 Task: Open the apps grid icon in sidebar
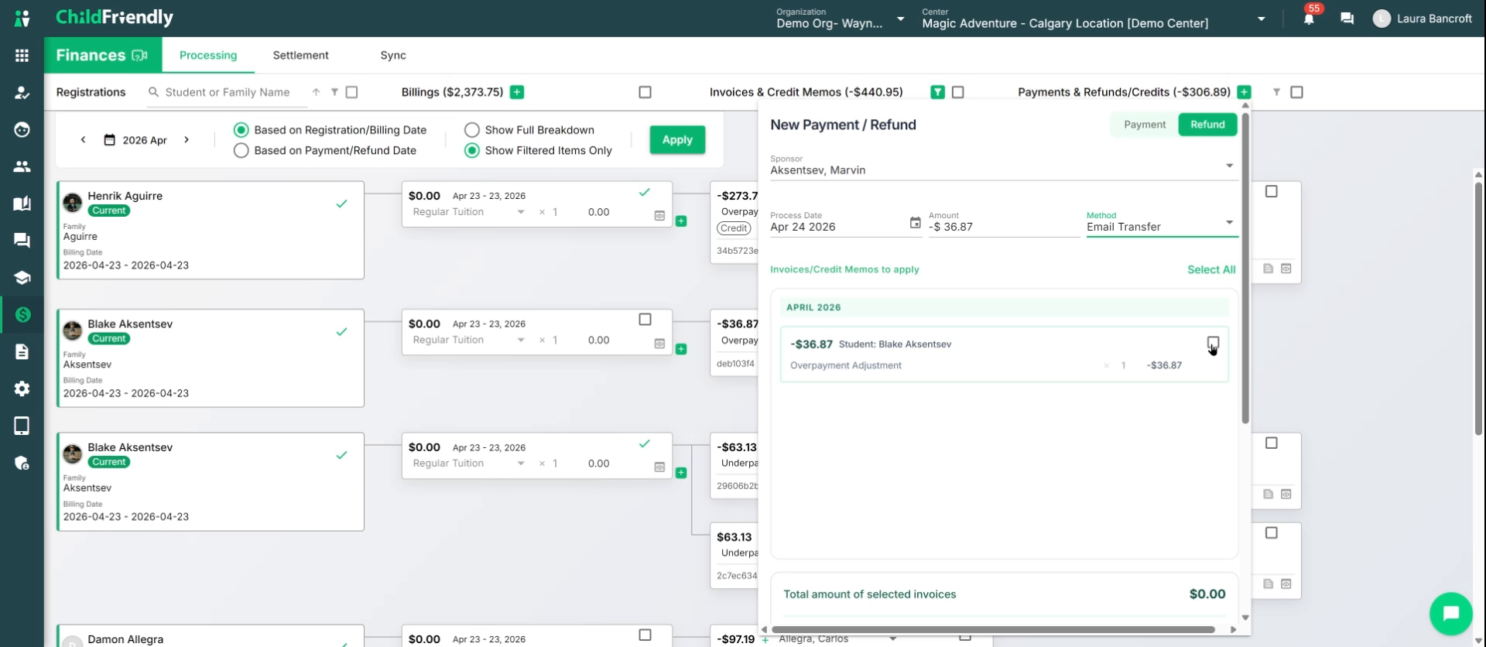tap(22, 55)
